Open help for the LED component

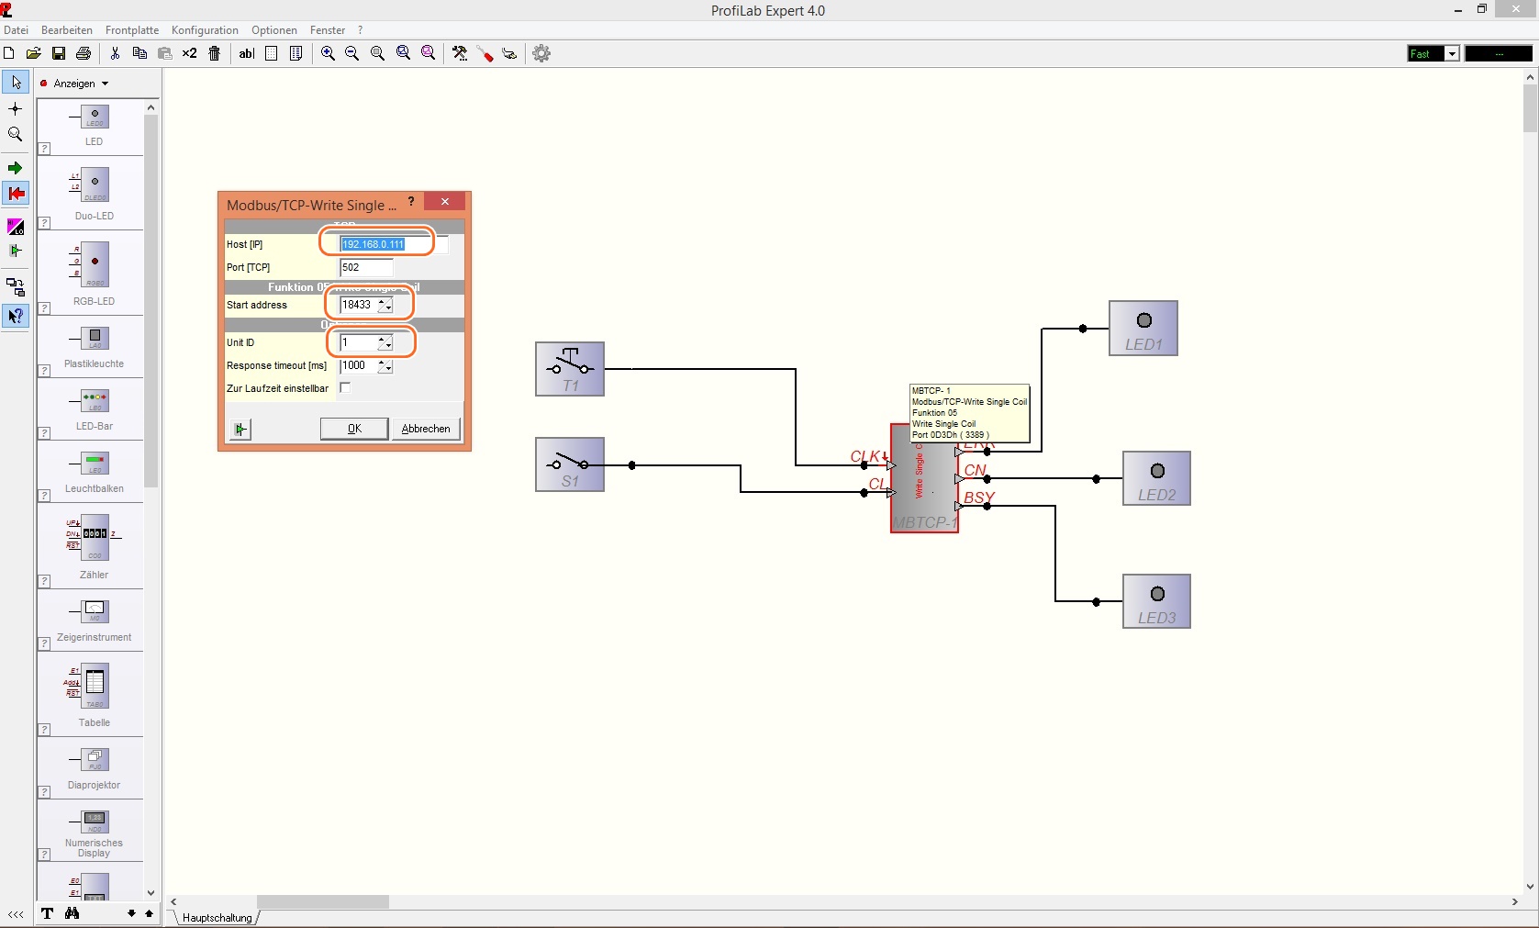[x=44, y=148]
